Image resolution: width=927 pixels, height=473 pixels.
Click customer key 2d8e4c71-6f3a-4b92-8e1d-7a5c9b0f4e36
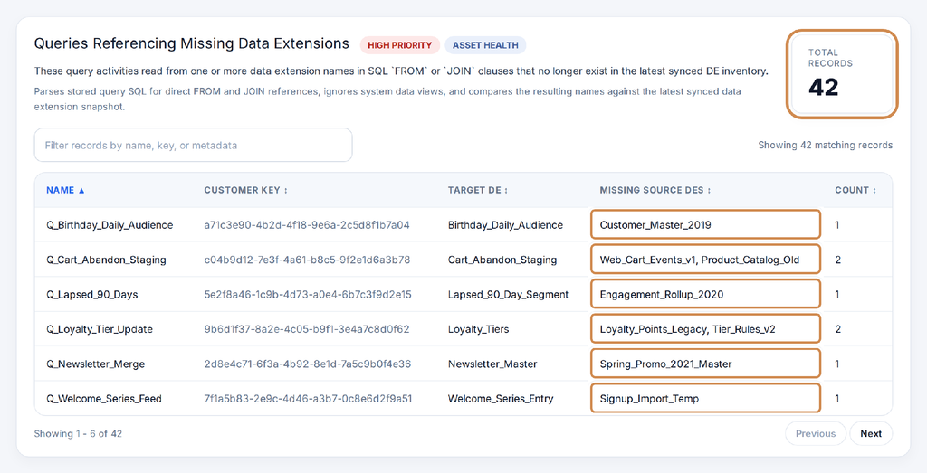(x=308, y=364)
